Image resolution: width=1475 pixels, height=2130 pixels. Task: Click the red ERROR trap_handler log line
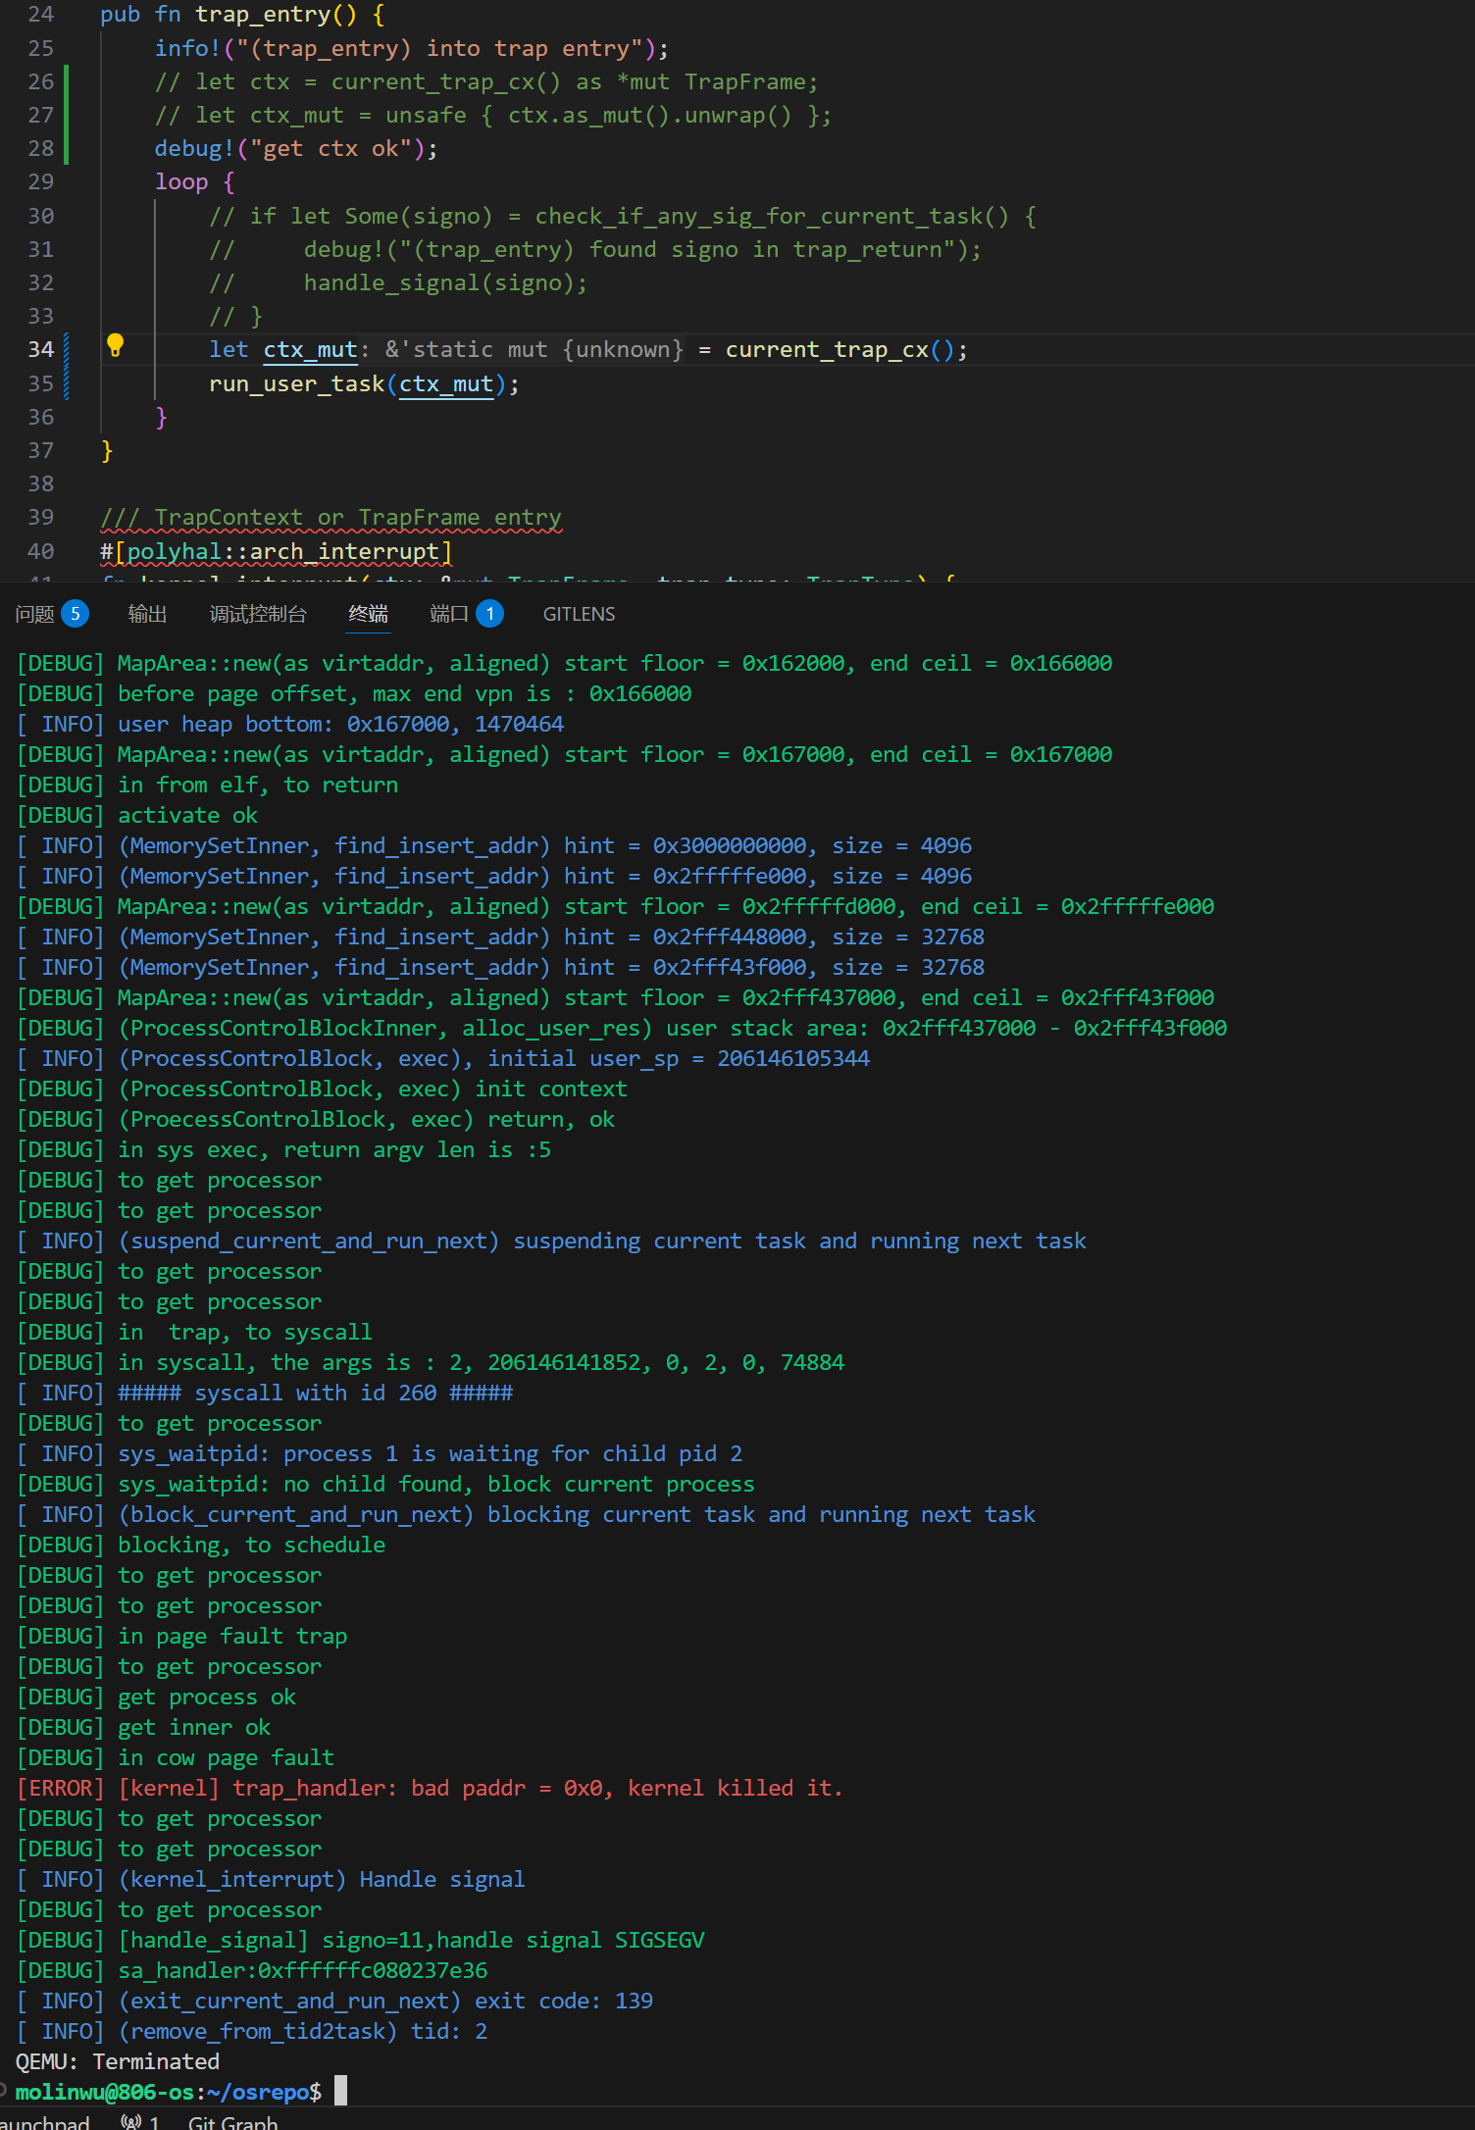pyautogui.click(x=430, y=1788)
